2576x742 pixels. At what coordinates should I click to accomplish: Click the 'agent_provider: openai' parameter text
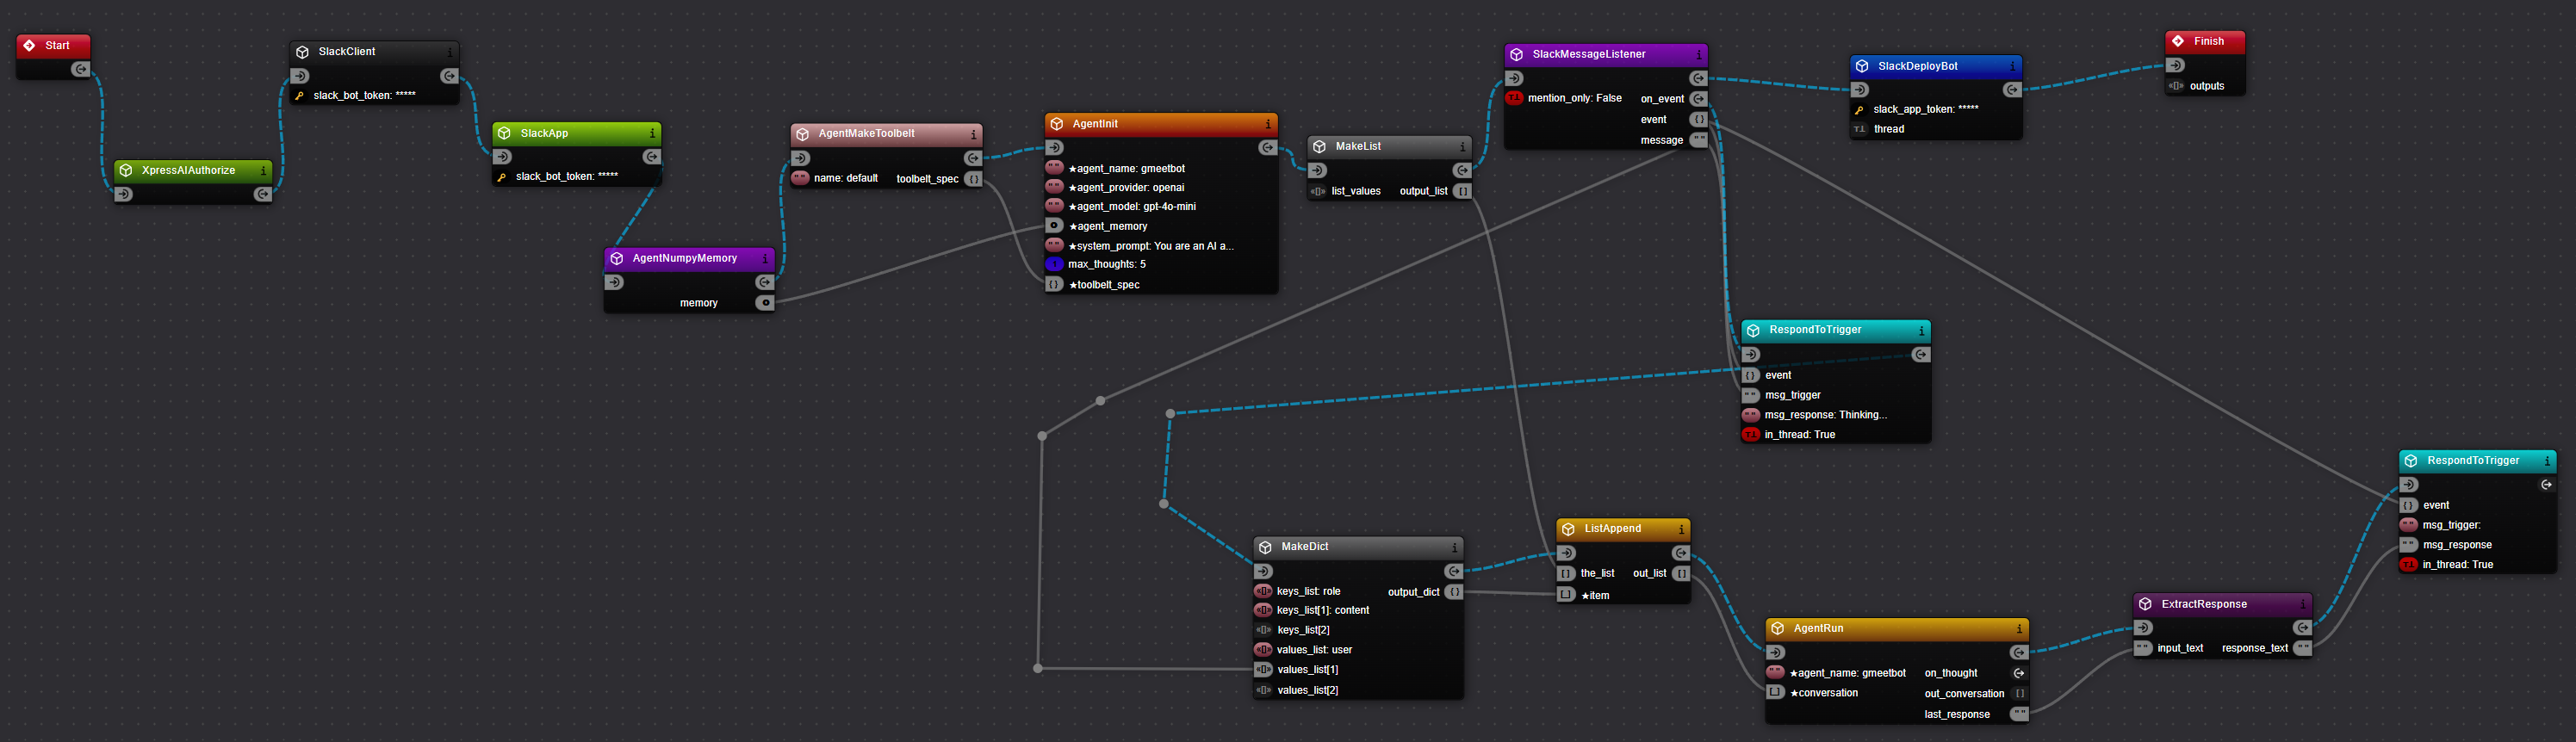click(x=1126, y=188)
